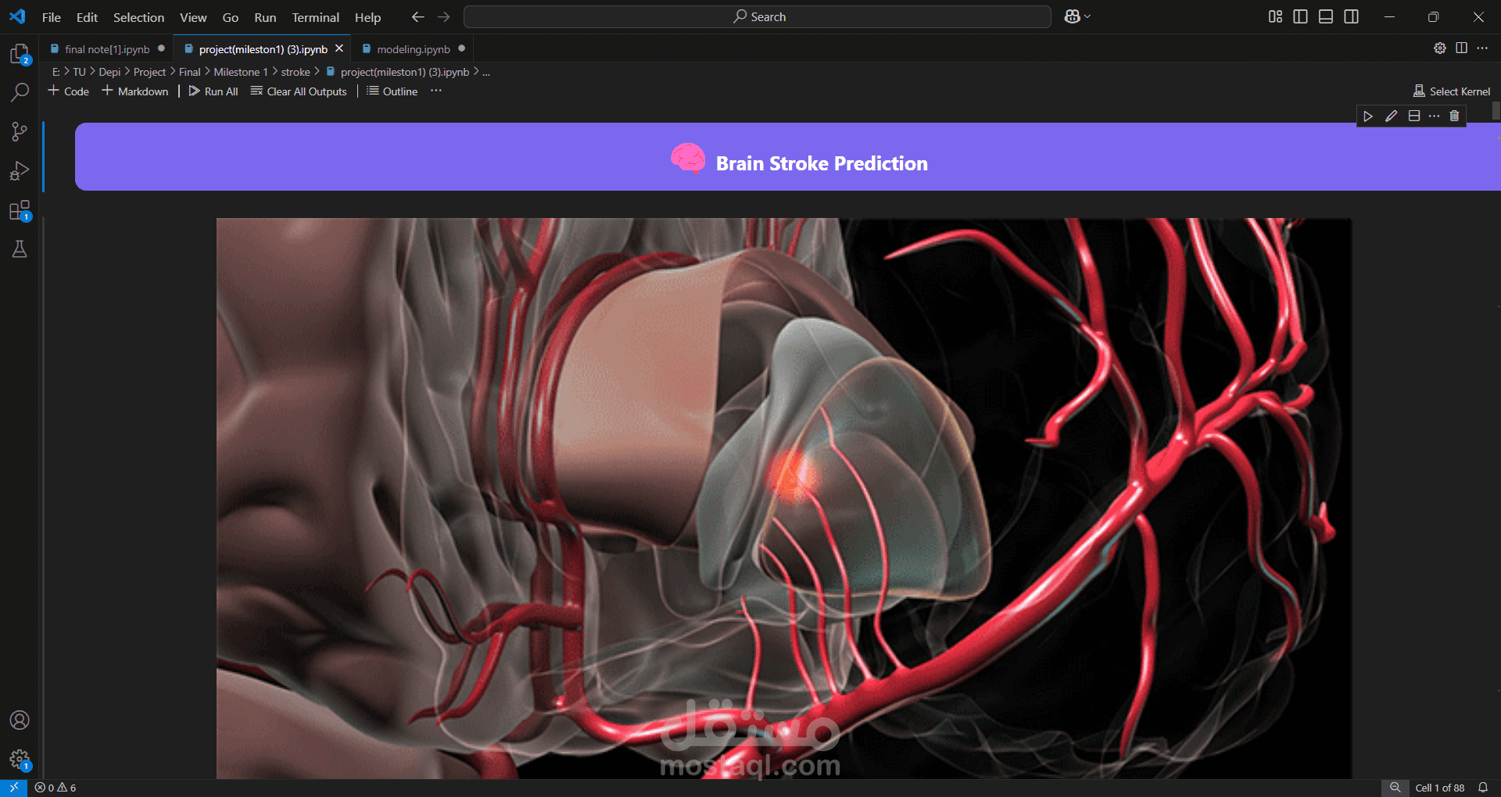The height and width of the screenshot is (797, 1501).
Task: Open the Terminal menu
Action: (x=315, y=17)
